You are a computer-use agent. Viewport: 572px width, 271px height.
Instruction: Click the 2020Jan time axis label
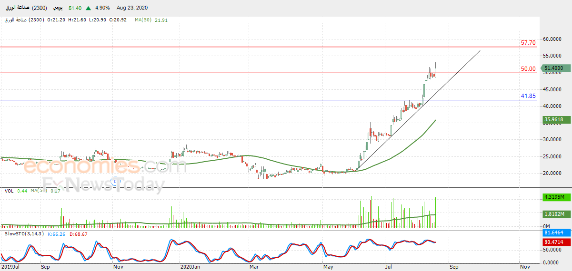[x=189, y=267]
